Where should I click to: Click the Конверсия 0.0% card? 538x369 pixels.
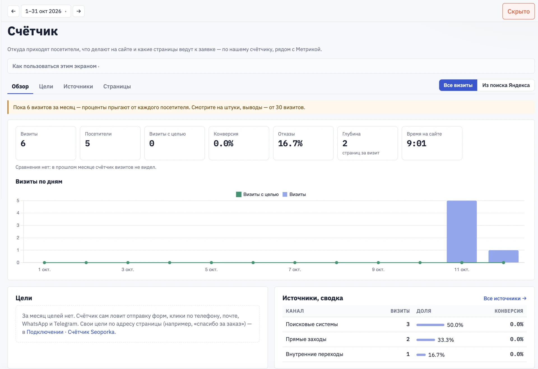(x=239, y=143)
